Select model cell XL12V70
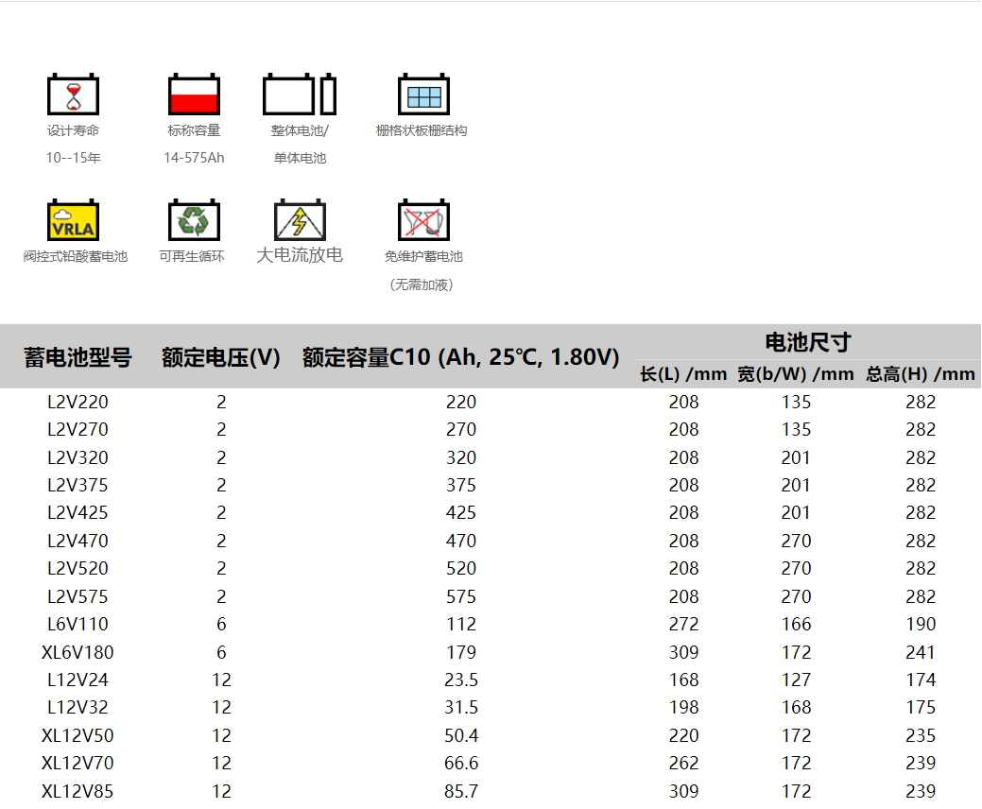The width and height of the screenshot is (982, 809). coord(78,764)
